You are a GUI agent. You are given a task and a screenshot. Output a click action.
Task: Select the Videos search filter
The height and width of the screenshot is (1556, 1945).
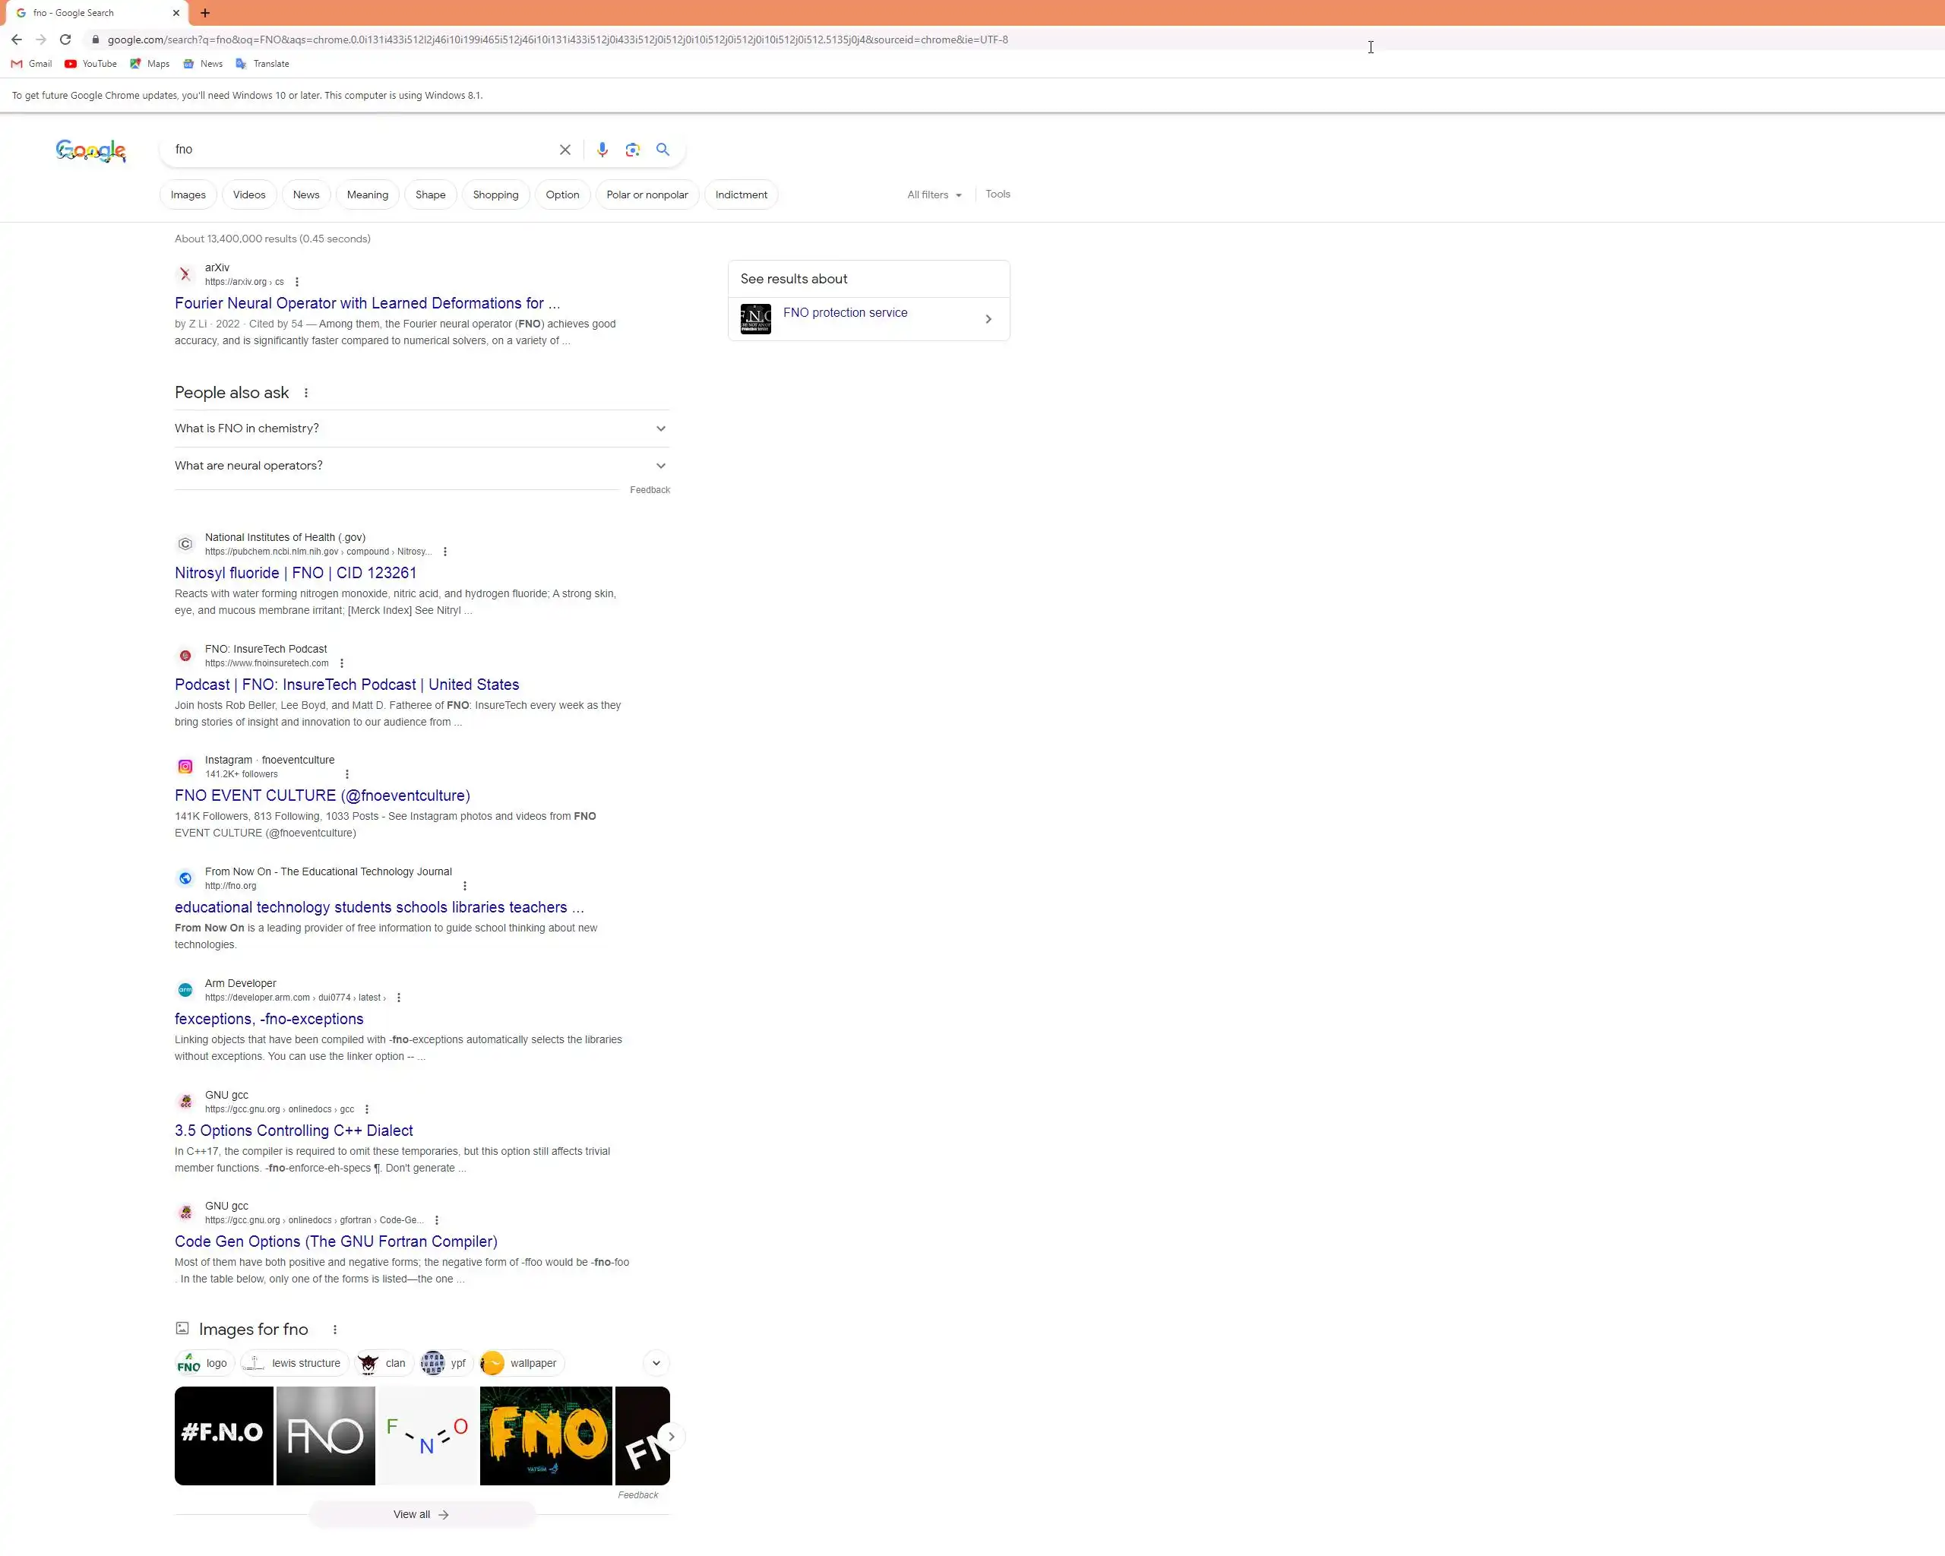(249, 194)
